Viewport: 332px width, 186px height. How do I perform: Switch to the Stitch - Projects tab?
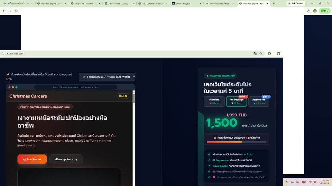(186, 3)
